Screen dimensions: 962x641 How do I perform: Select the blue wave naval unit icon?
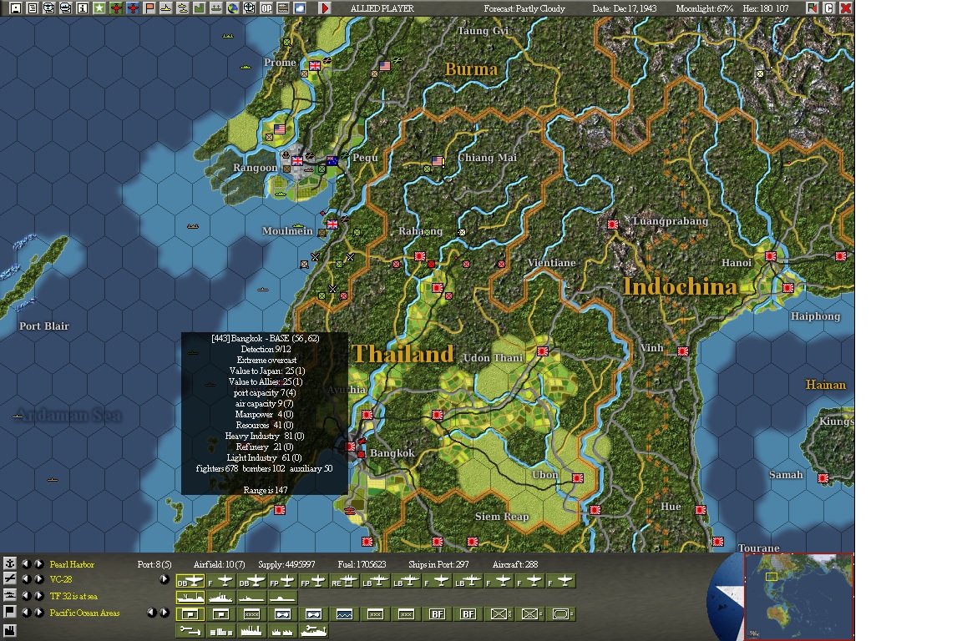coord(344,613)
